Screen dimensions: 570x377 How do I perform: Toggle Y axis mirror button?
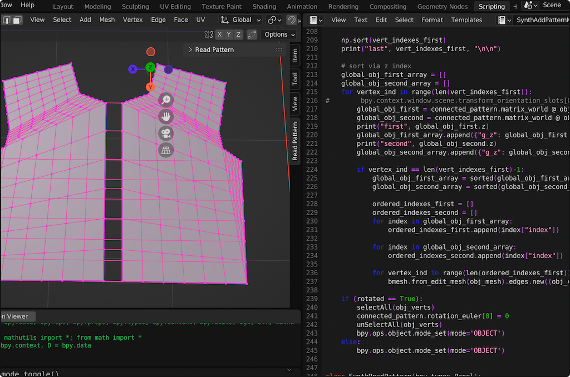point(229,34)
